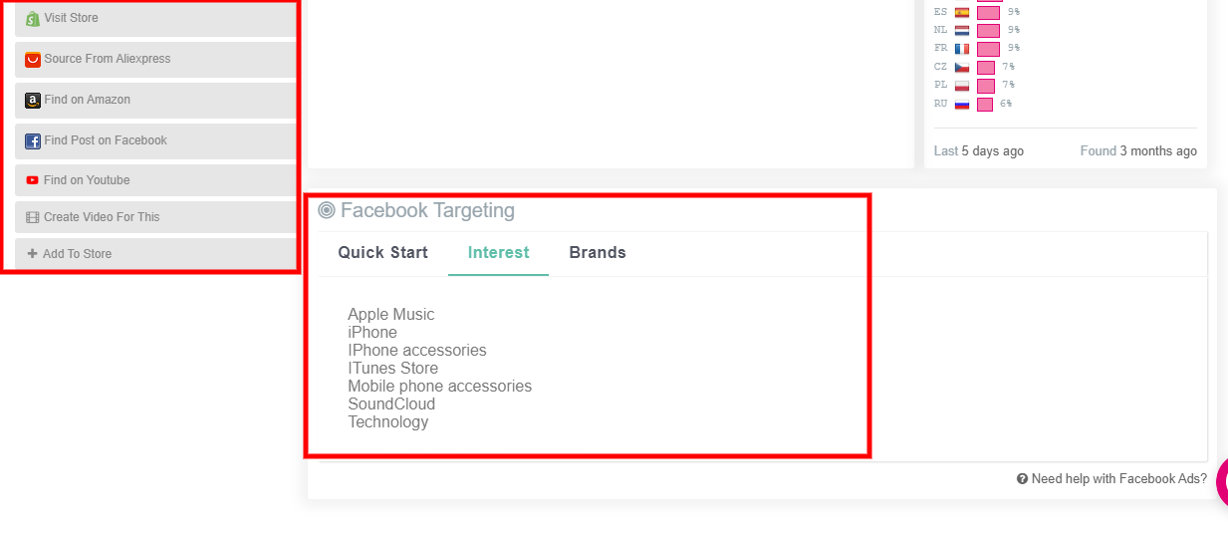Click the help question mark icon
The image size is (1228, 536).
(x=1022, y=479)
